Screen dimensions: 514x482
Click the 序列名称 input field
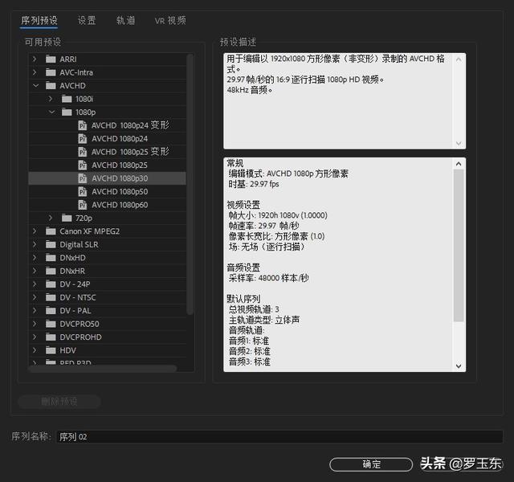[x=279, y=436]
